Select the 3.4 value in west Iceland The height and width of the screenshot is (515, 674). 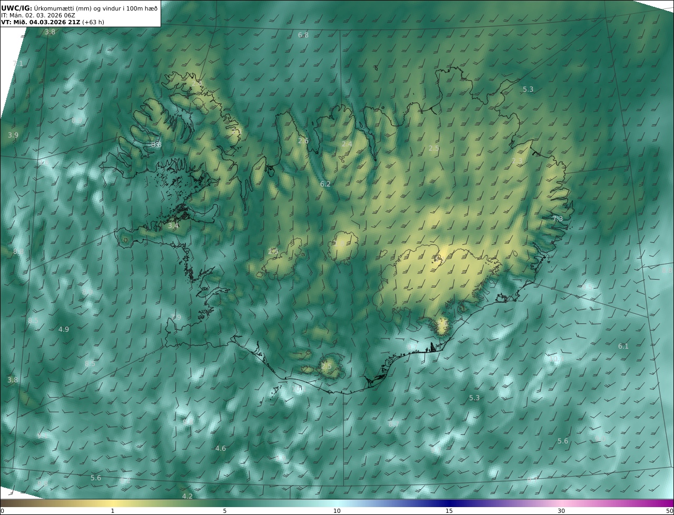point(173,226)
